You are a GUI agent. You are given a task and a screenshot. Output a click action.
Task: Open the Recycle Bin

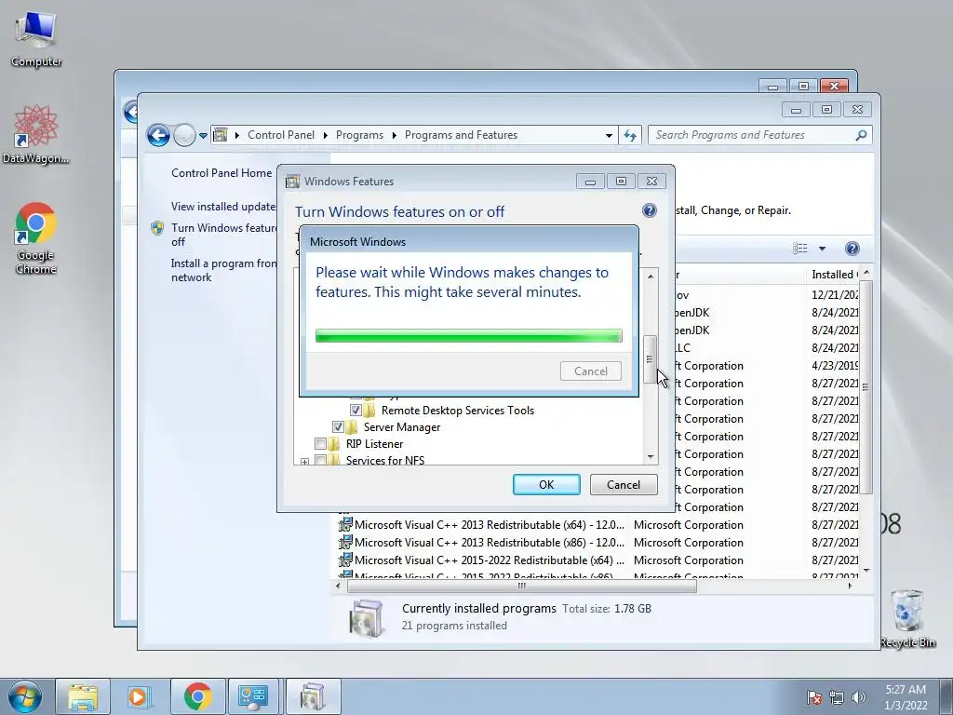907,618
